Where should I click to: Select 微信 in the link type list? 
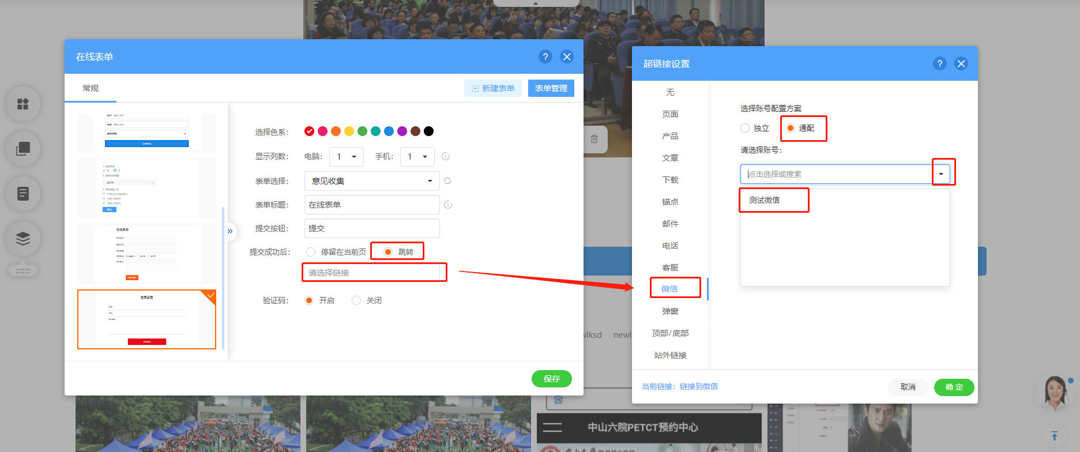pyautogui.click(x=669, y=289)
